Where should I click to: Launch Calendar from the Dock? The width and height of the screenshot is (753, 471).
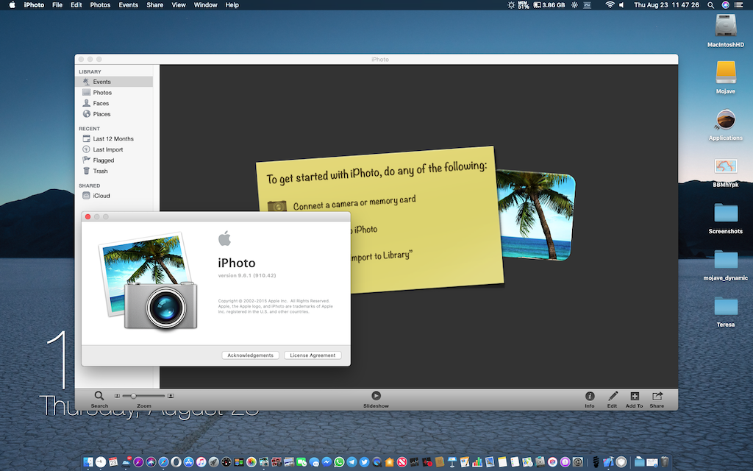[113, 462]
